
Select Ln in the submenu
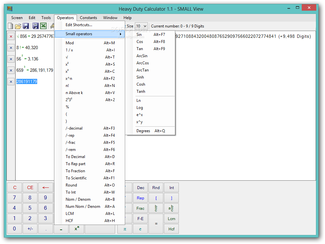click(151, 101)
